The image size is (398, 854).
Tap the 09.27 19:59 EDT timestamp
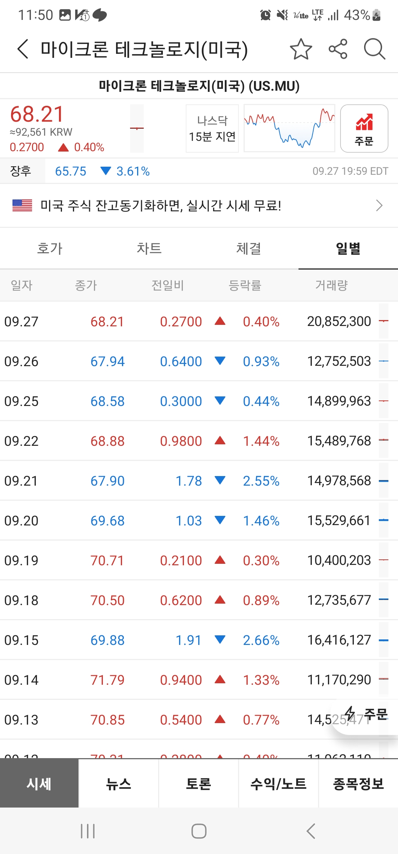pos(350,171)
